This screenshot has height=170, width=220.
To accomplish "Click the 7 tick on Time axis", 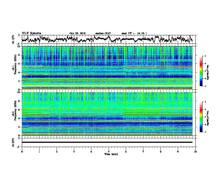I will pos(143,152).
